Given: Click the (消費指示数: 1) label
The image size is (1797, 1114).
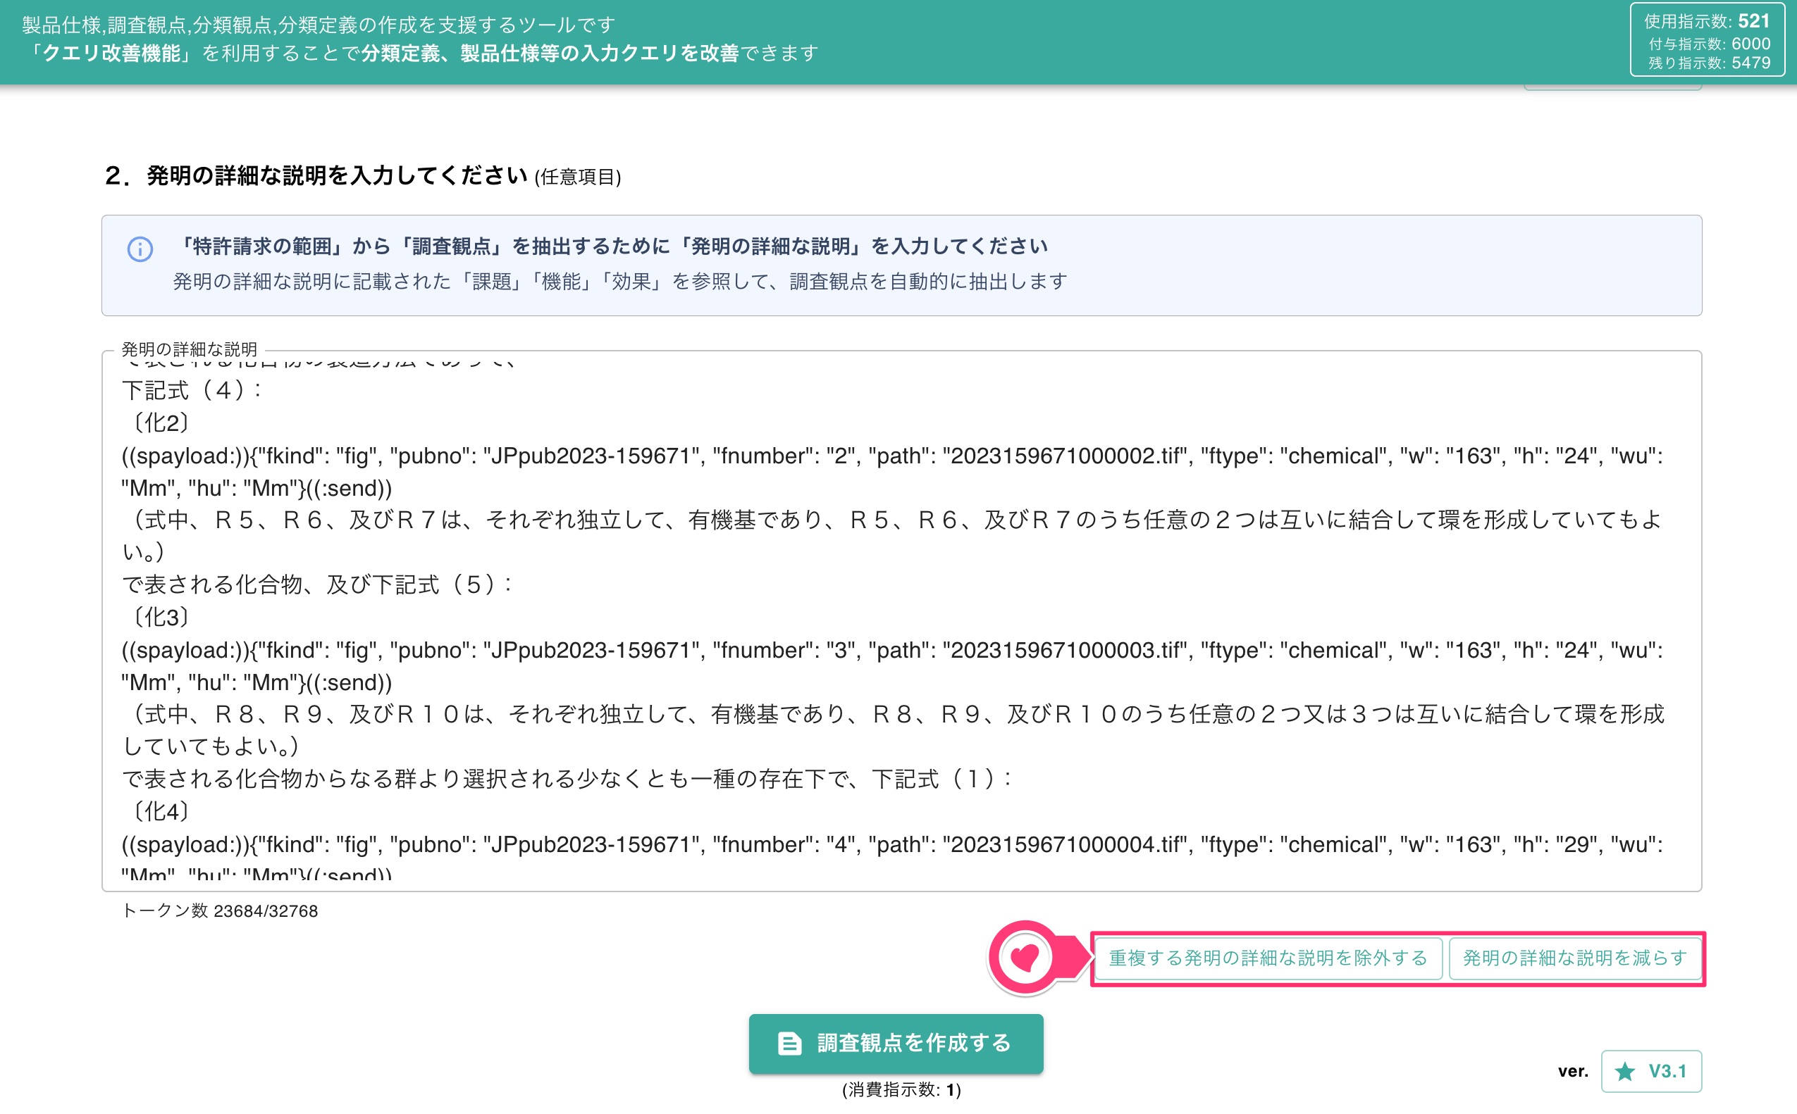Looking at the screenshot, I should coord(901,1089).
